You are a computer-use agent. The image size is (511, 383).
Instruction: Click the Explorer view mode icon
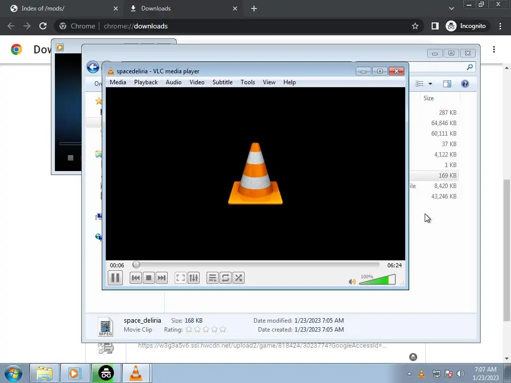click(x=420, y=84)
